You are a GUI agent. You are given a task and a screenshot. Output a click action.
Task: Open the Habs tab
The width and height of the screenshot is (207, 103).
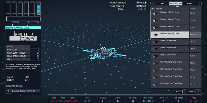pyautogui.click(x=189, y=3)
